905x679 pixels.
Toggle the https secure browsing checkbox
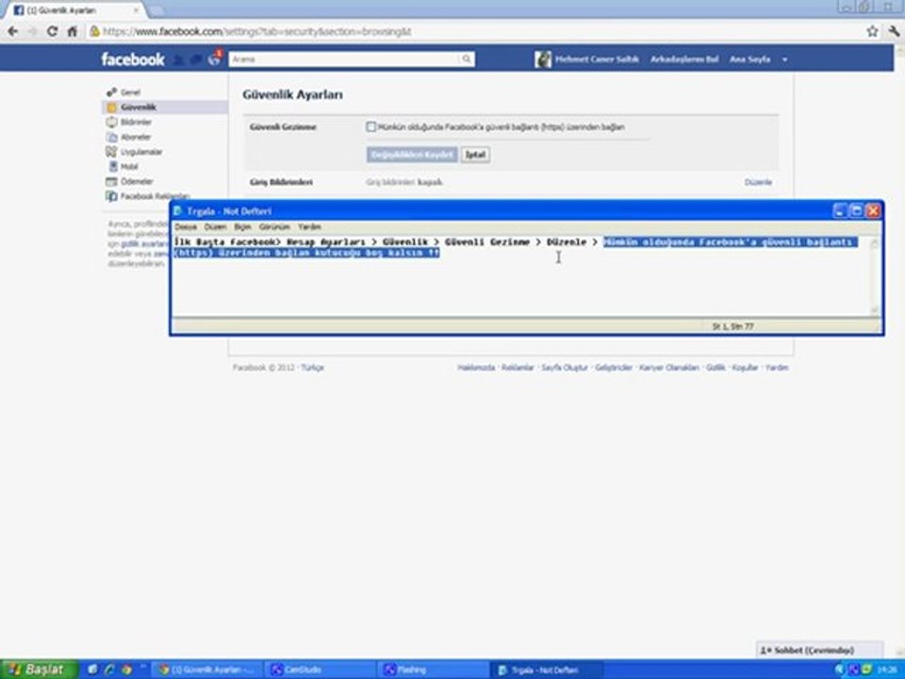click(x=371, y=127)
